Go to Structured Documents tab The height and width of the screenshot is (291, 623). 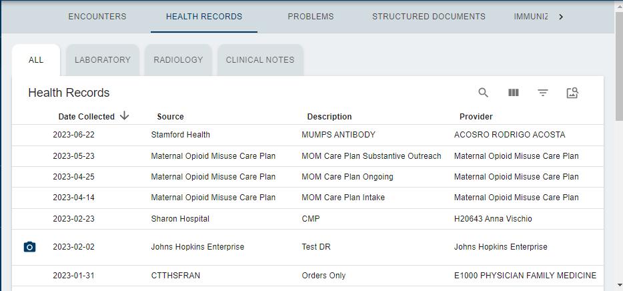[429, 17]
